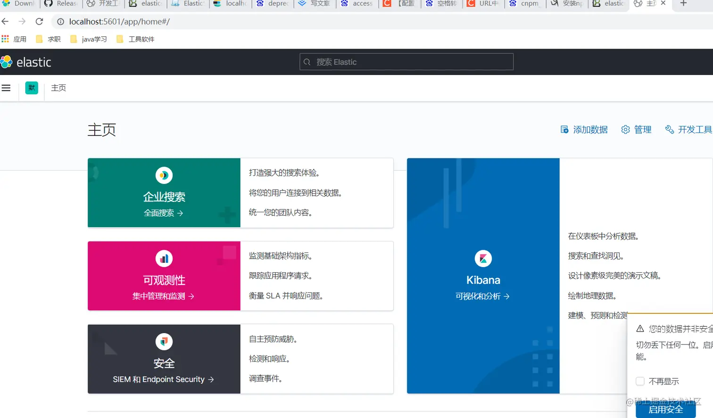Screen dimensions: 713x418
Task: Switch to the URL中 browser tab
Action: [483, 4]
